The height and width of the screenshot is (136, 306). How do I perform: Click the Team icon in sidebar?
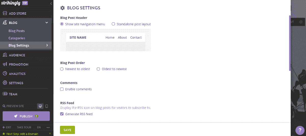click(5, 94)
